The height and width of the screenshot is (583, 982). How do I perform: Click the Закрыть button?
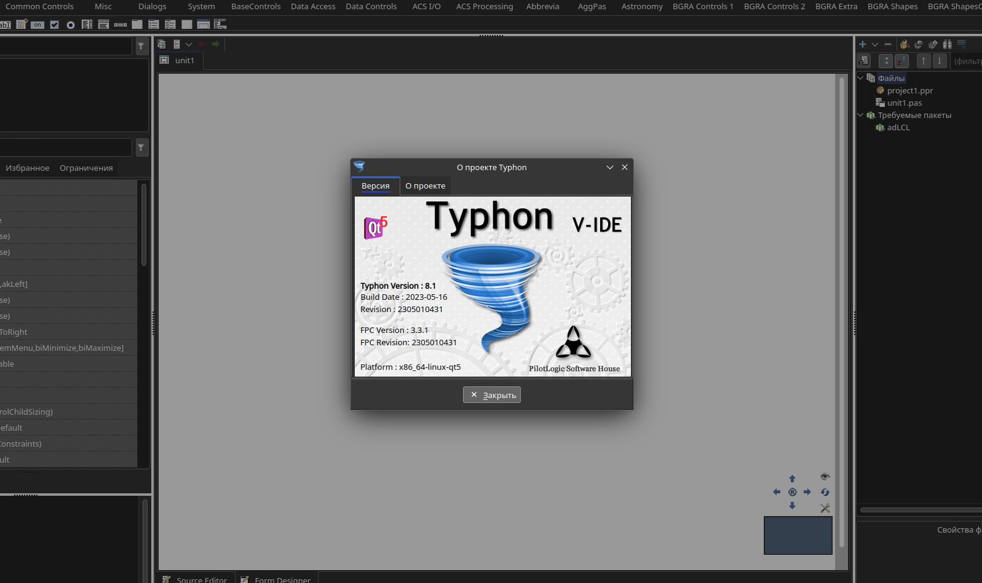(492, 395)
